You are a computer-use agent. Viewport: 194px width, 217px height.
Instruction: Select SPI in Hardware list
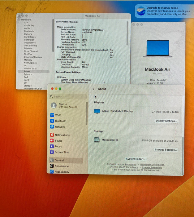(x=25, y=83)
